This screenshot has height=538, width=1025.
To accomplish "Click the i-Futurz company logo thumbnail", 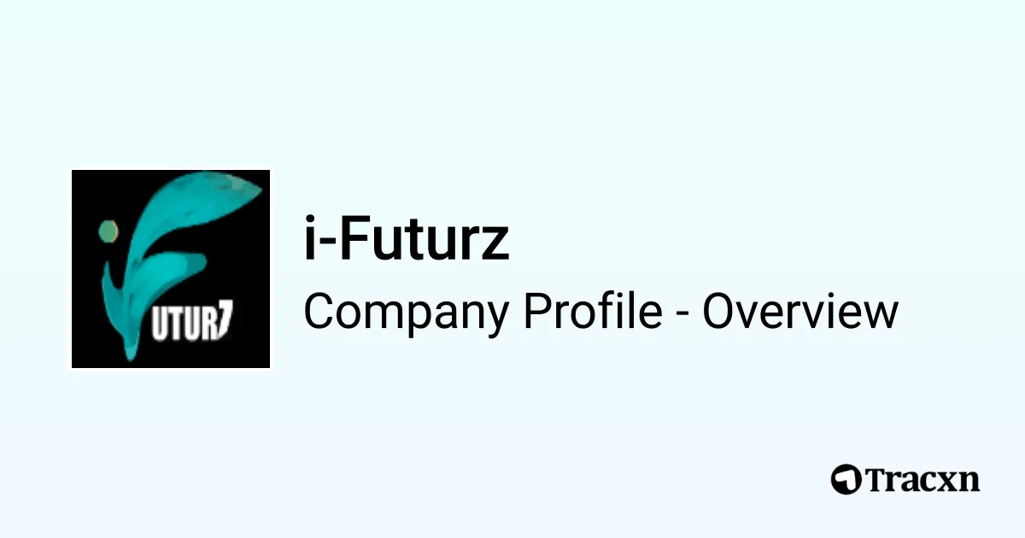I will (x=171, y=269).
